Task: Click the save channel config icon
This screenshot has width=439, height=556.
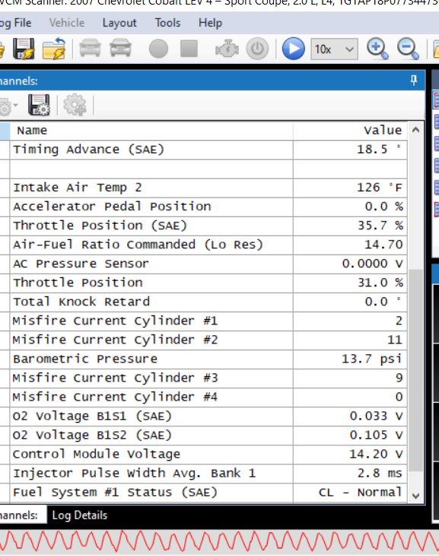Action: coord(39,105)
